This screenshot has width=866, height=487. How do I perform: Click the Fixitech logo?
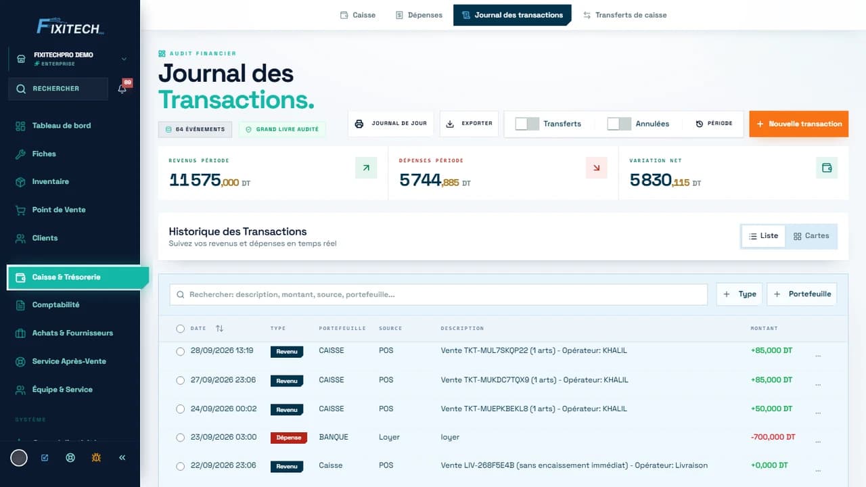70,26
